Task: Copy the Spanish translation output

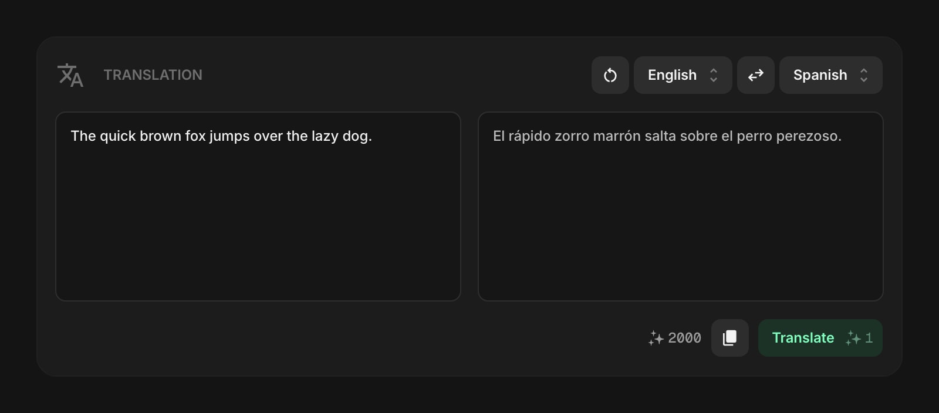Action: click(729, 338)
